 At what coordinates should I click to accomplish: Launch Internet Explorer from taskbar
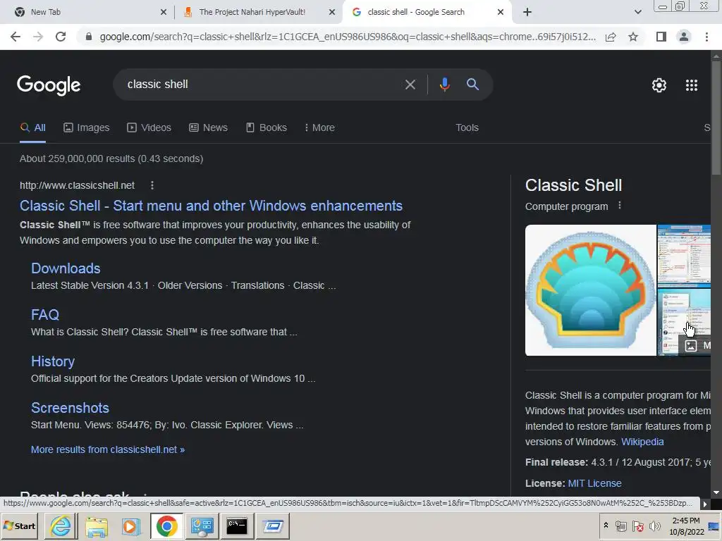(x=61, y=526)
